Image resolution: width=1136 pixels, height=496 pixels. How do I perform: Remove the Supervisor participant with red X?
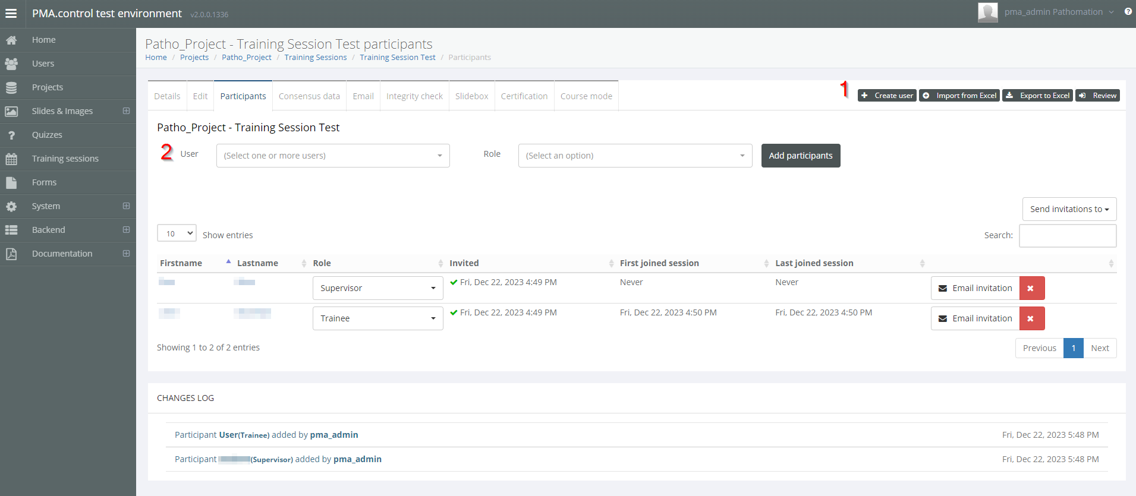[1031, 288]
